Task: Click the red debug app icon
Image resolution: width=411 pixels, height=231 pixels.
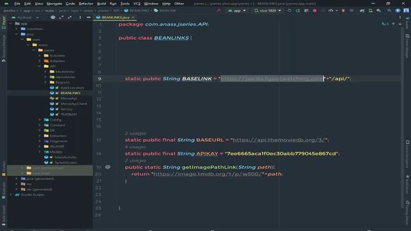Action: 315,11
